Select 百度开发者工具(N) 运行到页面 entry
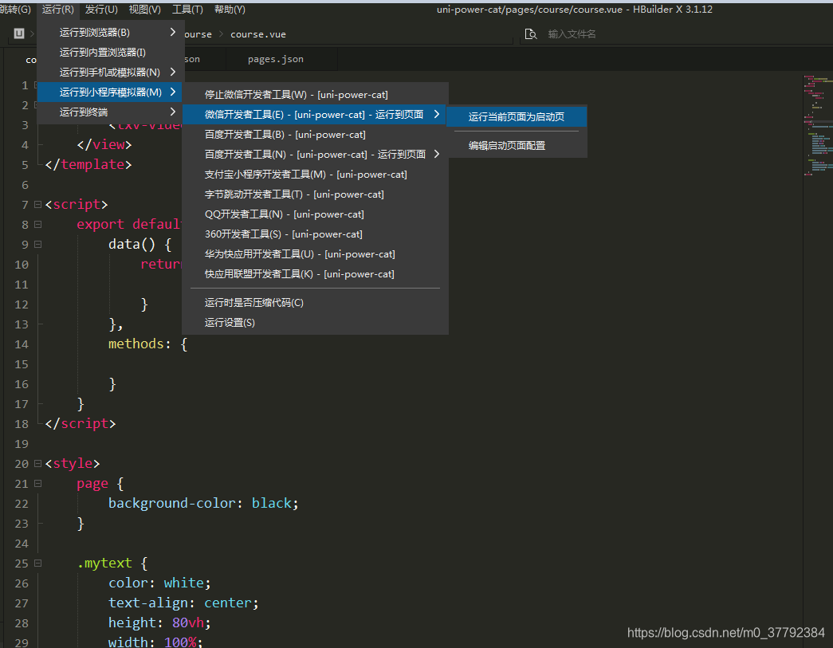 tap(315, 155)
